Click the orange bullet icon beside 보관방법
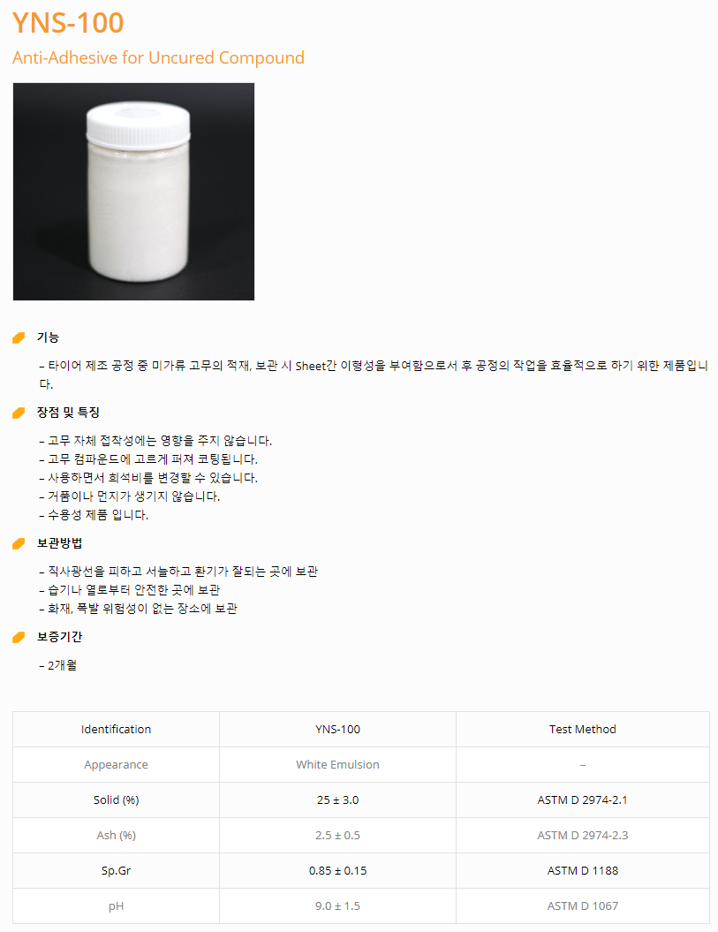This screenshot has width=718, height=932. point(19,543)
